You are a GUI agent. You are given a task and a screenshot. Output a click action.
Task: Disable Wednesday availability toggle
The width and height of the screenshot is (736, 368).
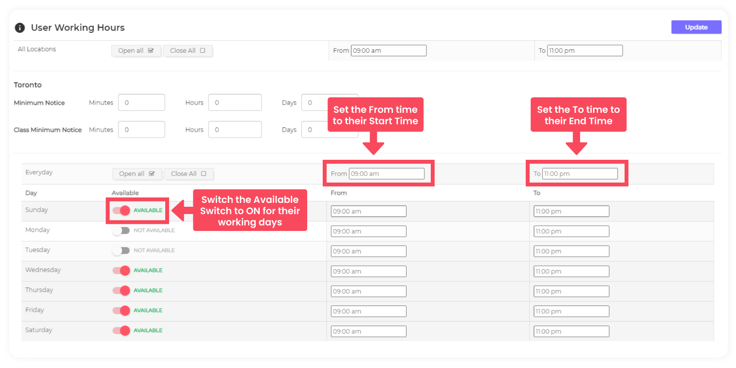[121, 270]
